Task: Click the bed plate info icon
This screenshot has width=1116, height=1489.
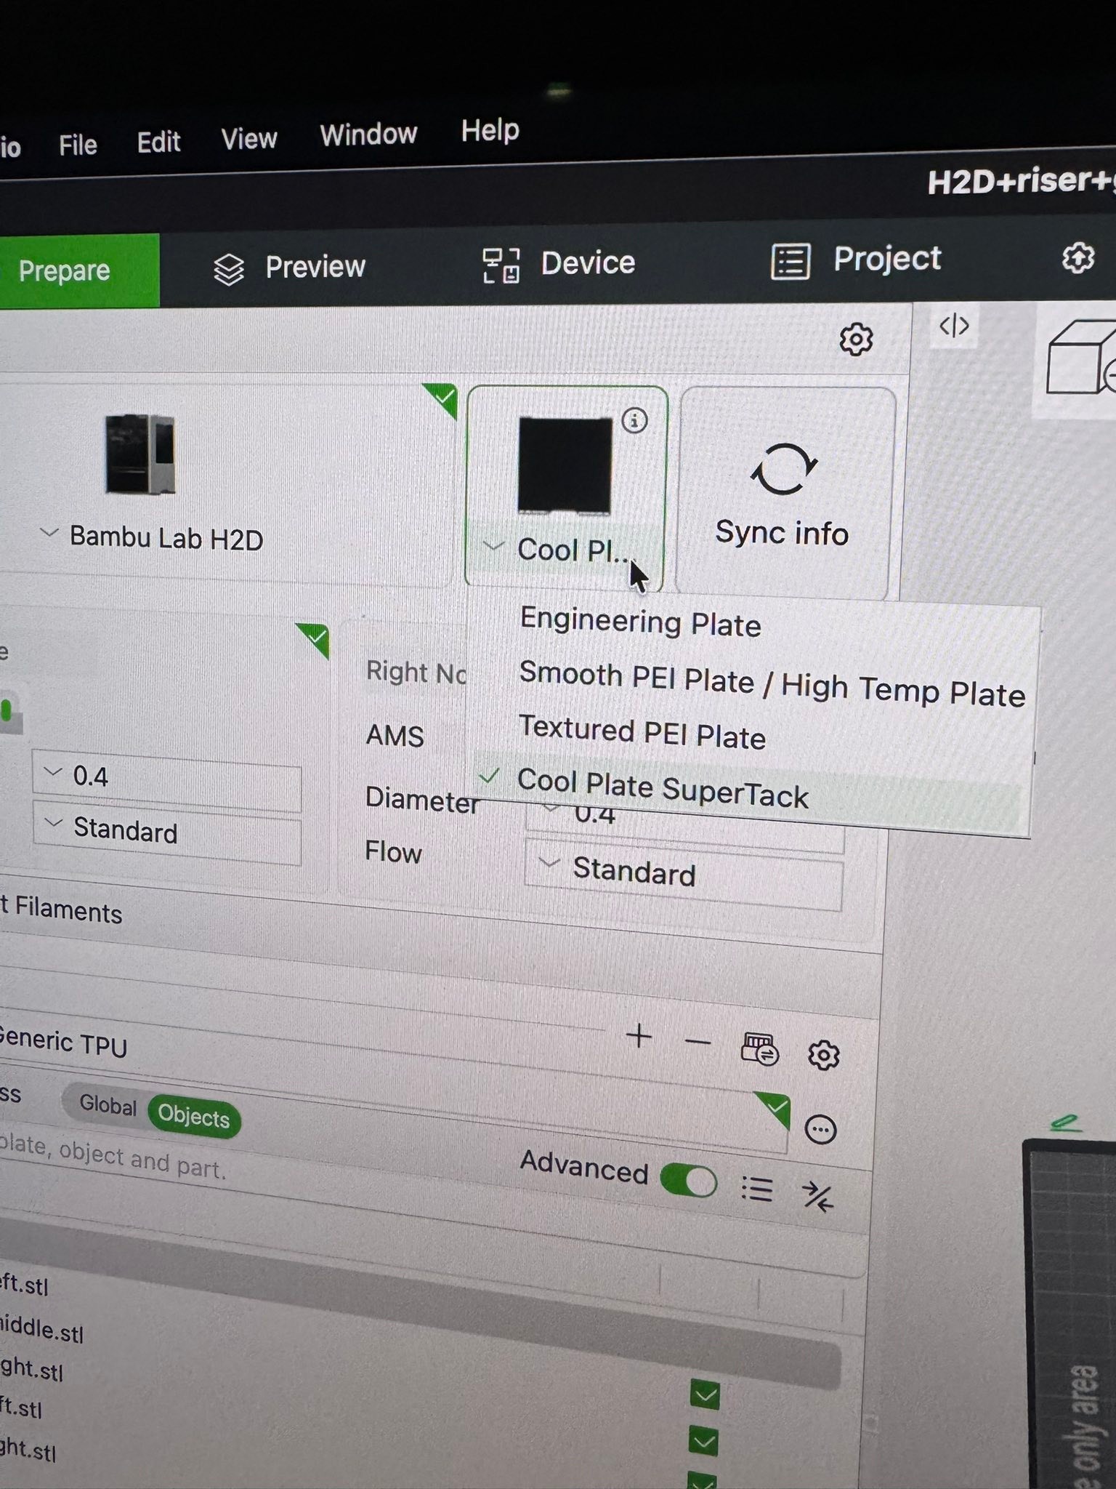Action: click(634, 420)
